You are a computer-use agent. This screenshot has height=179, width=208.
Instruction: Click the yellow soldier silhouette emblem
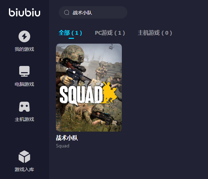109,93
